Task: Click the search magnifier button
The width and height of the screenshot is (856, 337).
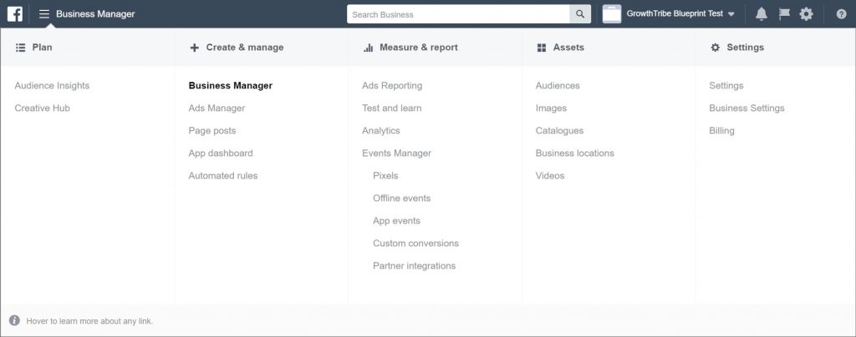Action: pyautogui.click(x=580, y=14)
